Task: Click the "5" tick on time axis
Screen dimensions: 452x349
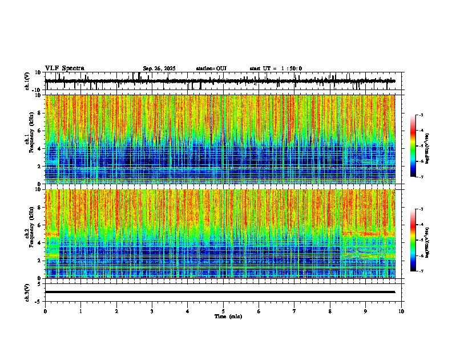Action: click(x=223, y=311)
